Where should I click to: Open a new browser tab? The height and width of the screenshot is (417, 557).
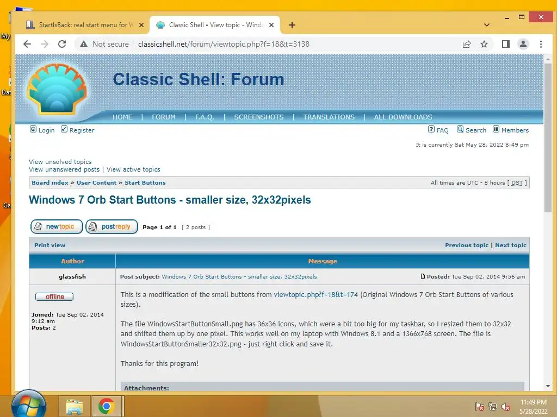pos(292,25)
